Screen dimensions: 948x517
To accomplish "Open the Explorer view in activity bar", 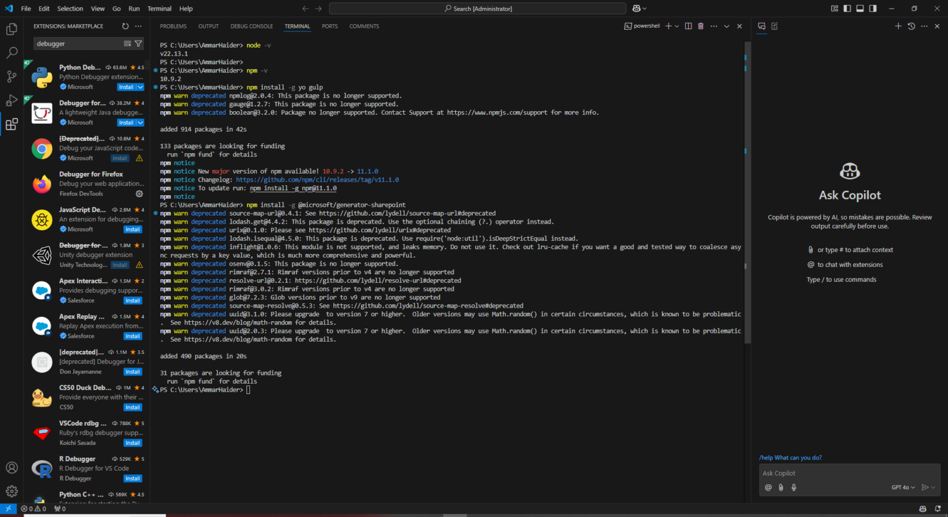I will pos(12,29).
